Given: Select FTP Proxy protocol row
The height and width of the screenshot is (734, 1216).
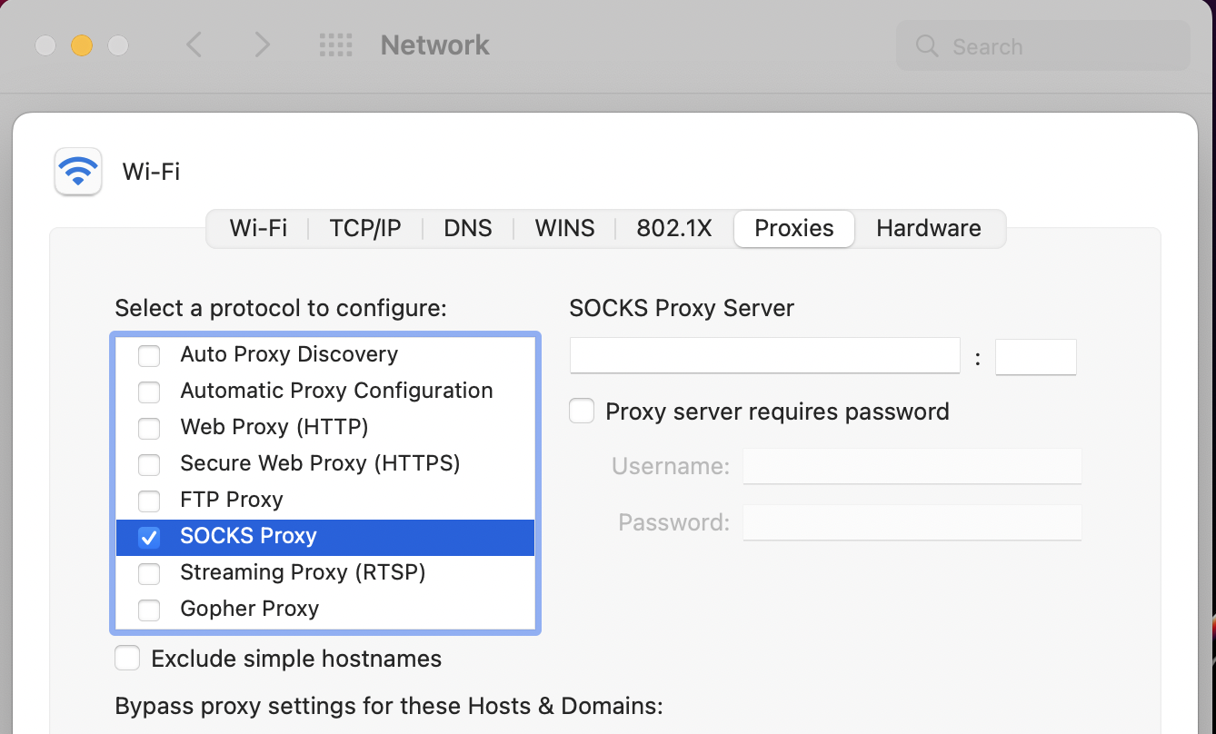Looking at the screenshot, I should pyautogui.click(x=232, y=500).
